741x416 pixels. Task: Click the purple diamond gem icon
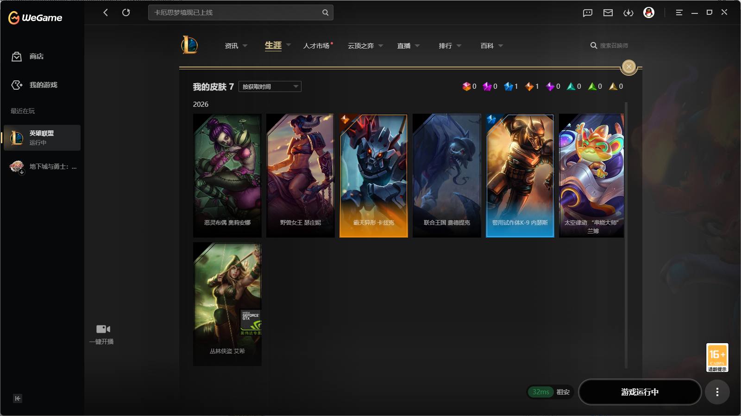pyautogui.click(x=550, y=86)
